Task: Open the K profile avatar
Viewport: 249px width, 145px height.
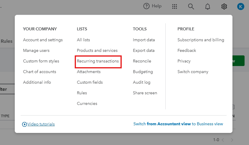Action: tap(240, 6)
